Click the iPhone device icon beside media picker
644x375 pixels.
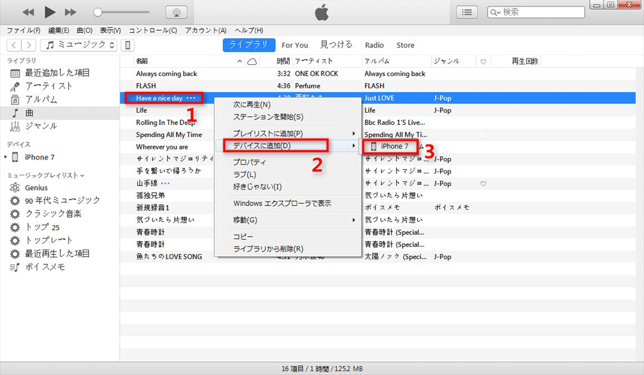click(126, 45)
